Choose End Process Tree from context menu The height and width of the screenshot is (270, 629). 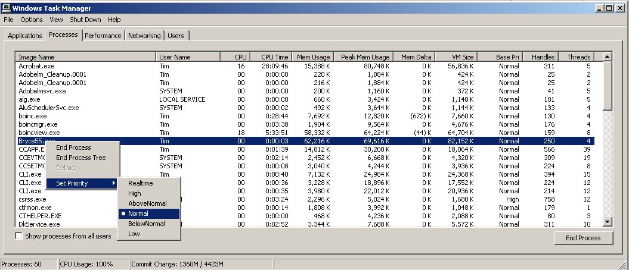[x=80, y=158]
